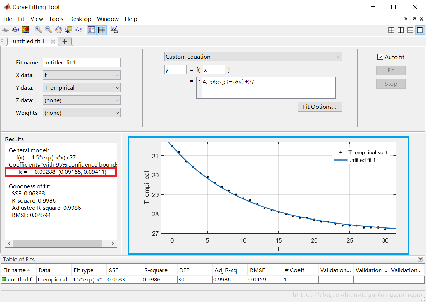Click the 'untitled fit 1' legend entry

(x=354, y=160)
